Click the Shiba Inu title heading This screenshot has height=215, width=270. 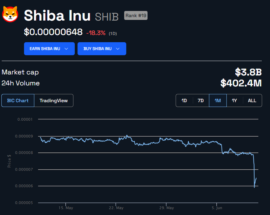[x=57, y=15]
